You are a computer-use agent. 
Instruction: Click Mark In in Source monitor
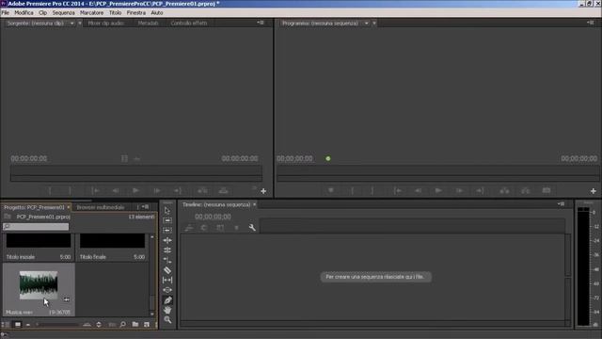[50, 190]
